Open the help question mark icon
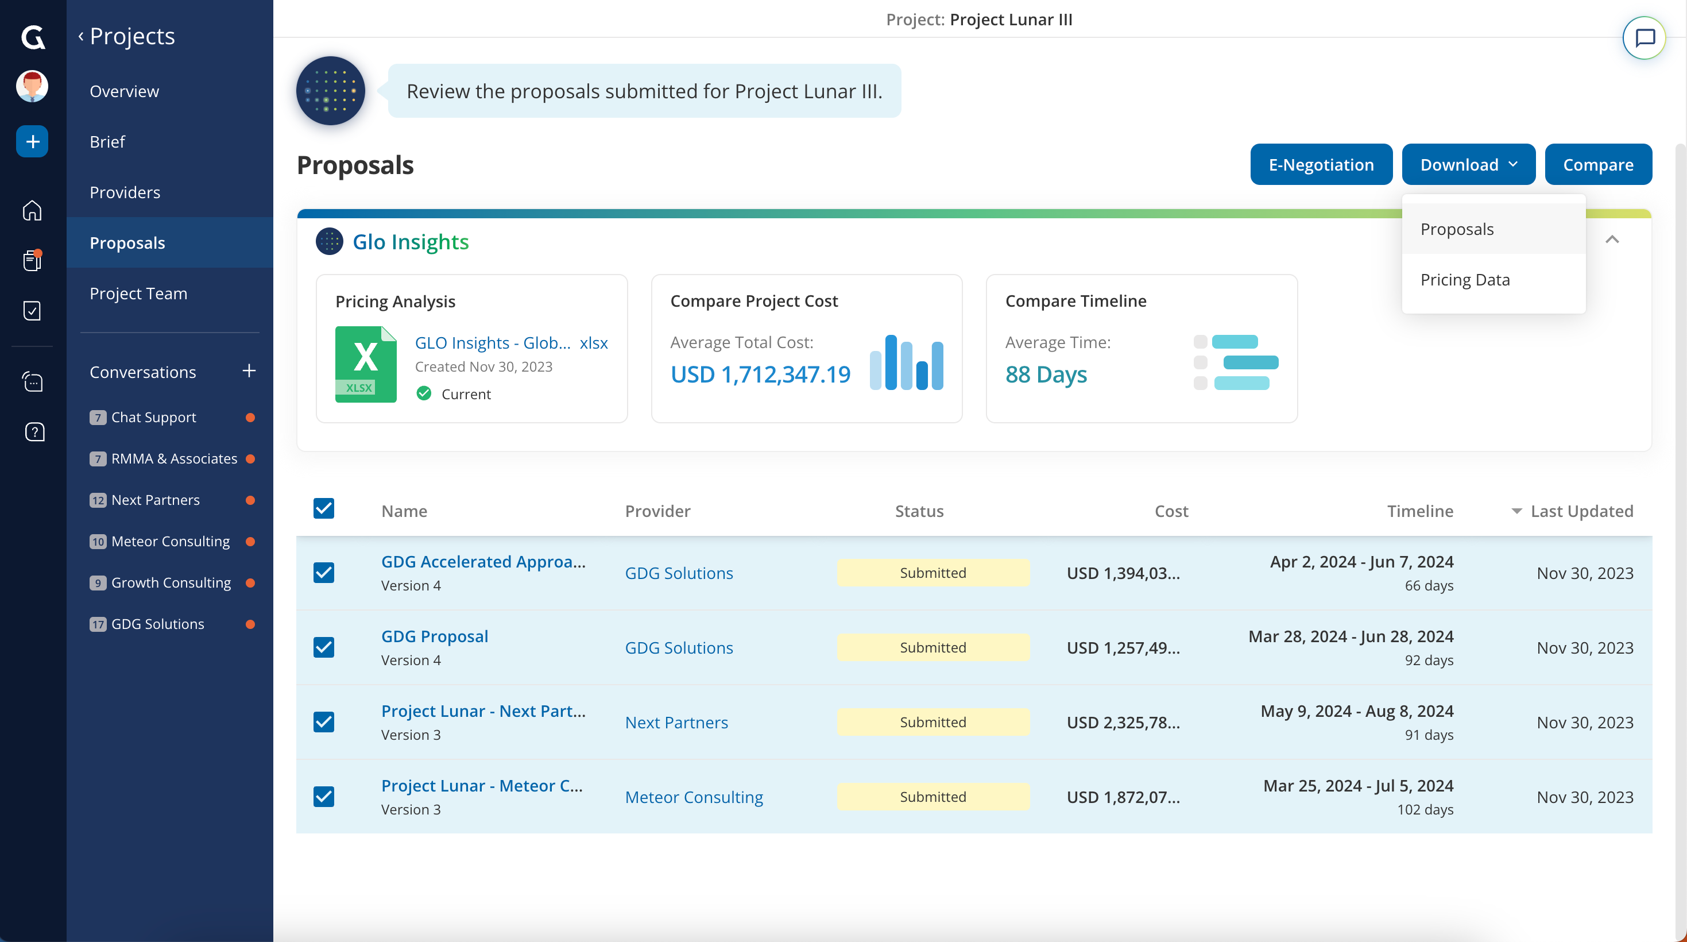The height and width of the screenshot is (942, 1687). tap(34, 432)
